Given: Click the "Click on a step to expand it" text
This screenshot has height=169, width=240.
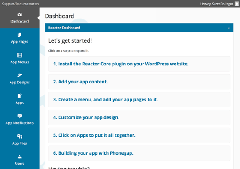Looking at the screenshot, I should click(x=69, y=51).
